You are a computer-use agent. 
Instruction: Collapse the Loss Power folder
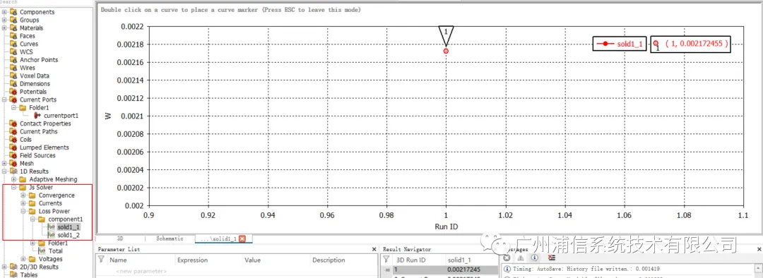point(23,212)
